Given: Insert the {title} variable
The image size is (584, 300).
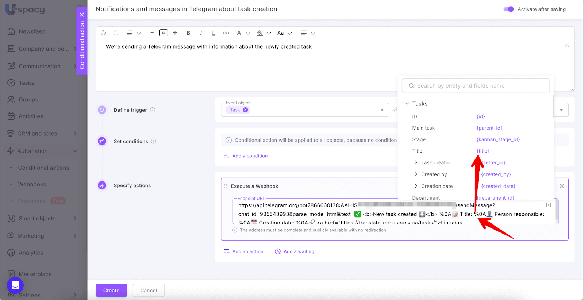Looking at the screenshot, I should (x=483, y=151).
